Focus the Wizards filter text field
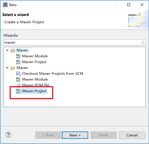The image size is (149, 144). pyautogui.click(x=74, y=42)
